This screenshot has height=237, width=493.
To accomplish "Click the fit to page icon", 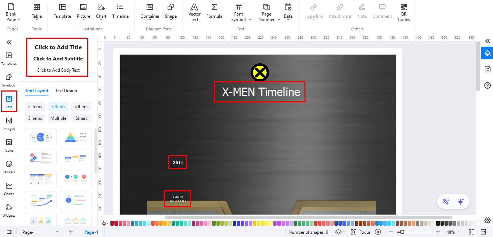I will tap(471, 232).
